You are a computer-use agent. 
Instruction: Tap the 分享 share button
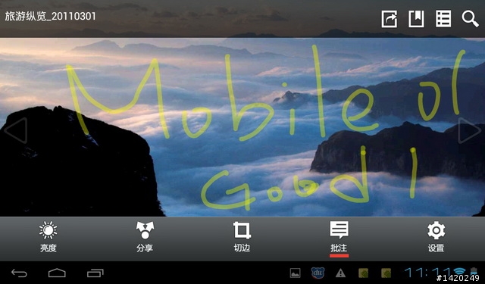(x=145, y=236)
